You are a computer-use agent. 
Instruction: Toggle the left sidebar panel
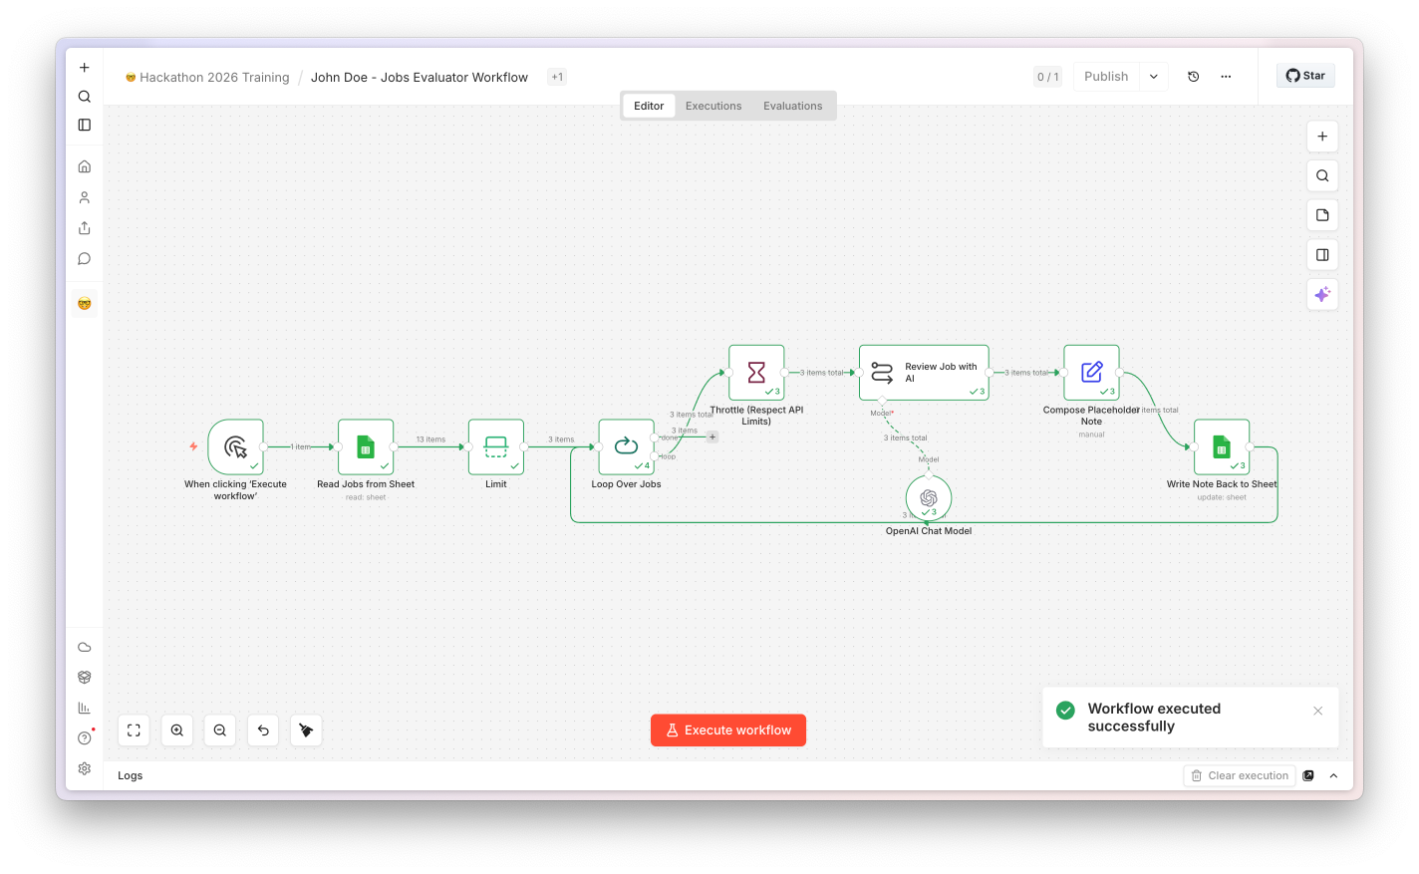[85, 126]
